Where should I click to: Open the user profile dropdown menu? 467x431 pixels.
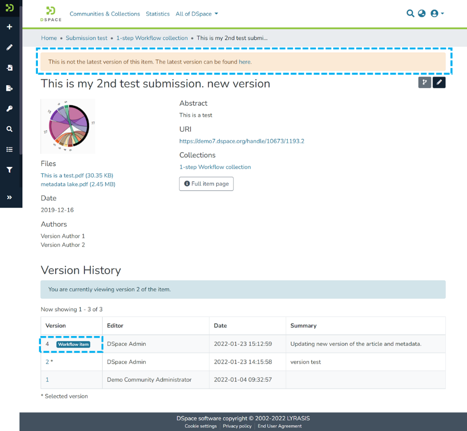(x=437, y=13)
